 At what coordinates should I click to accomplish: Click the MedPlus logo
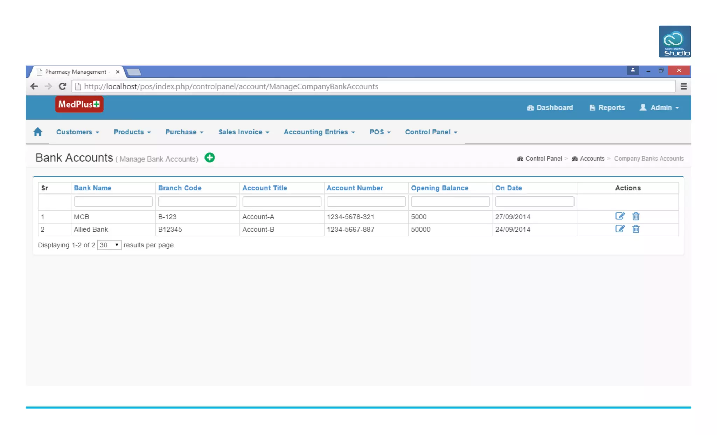click(79, 104)
